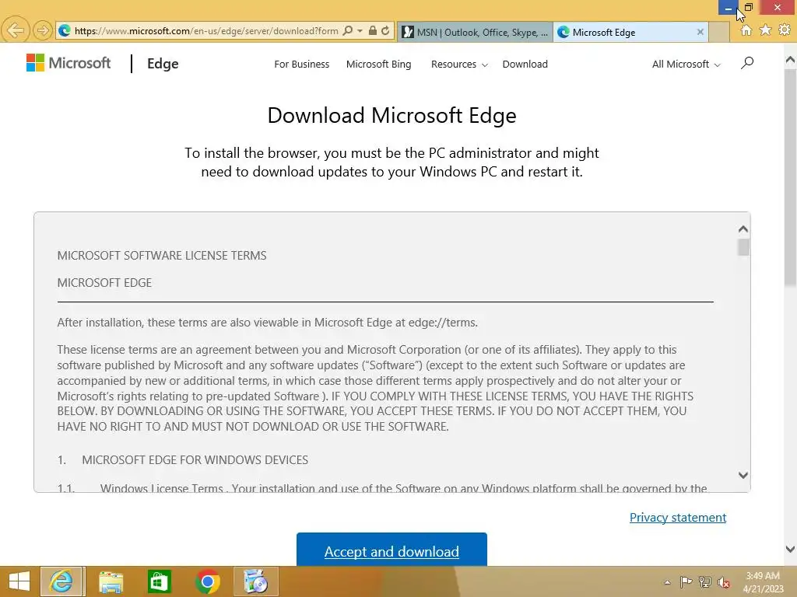Open Favorites with the star icon

766,30
